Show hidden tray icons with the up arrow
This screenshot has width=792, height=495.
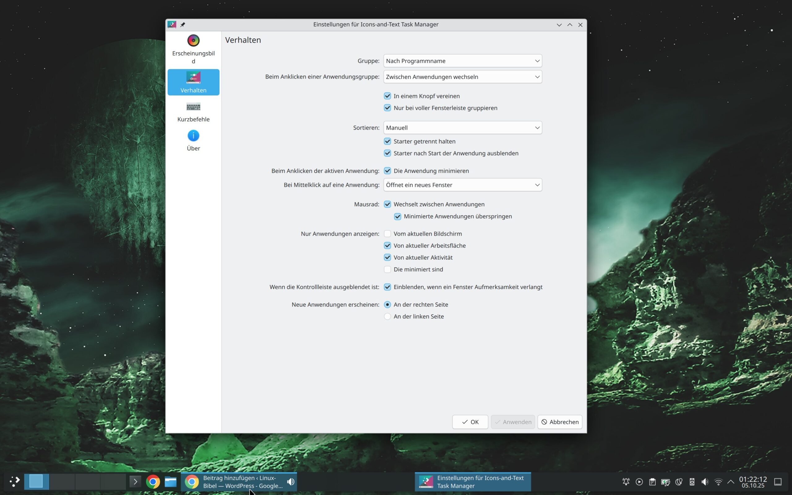point(730,482)
